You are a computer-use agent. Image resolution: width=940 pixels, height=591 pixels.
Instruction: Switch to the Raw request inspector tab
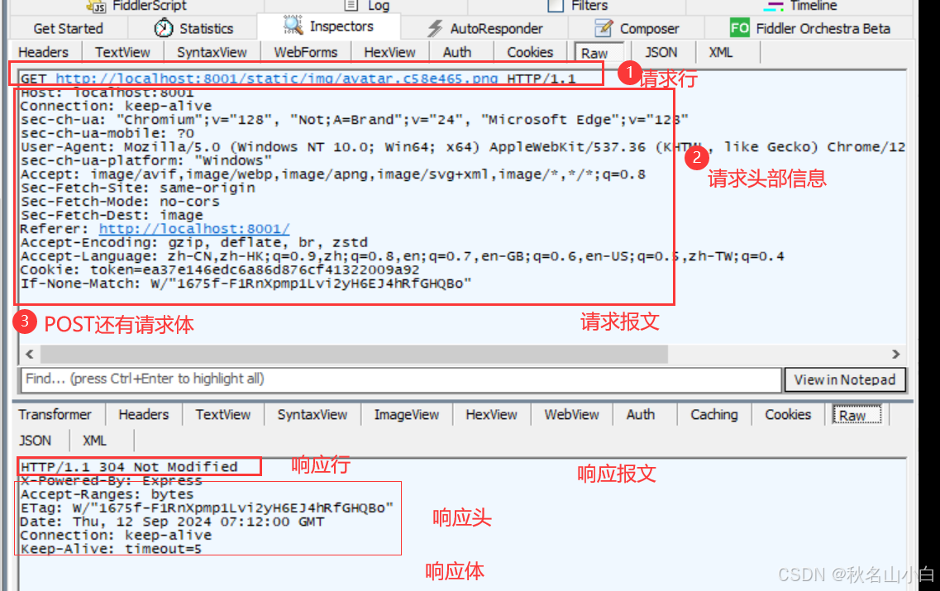tap(597, 51)
